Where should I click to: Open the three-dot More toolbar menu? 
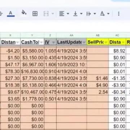pyautogui.click(x=119, y=14)
